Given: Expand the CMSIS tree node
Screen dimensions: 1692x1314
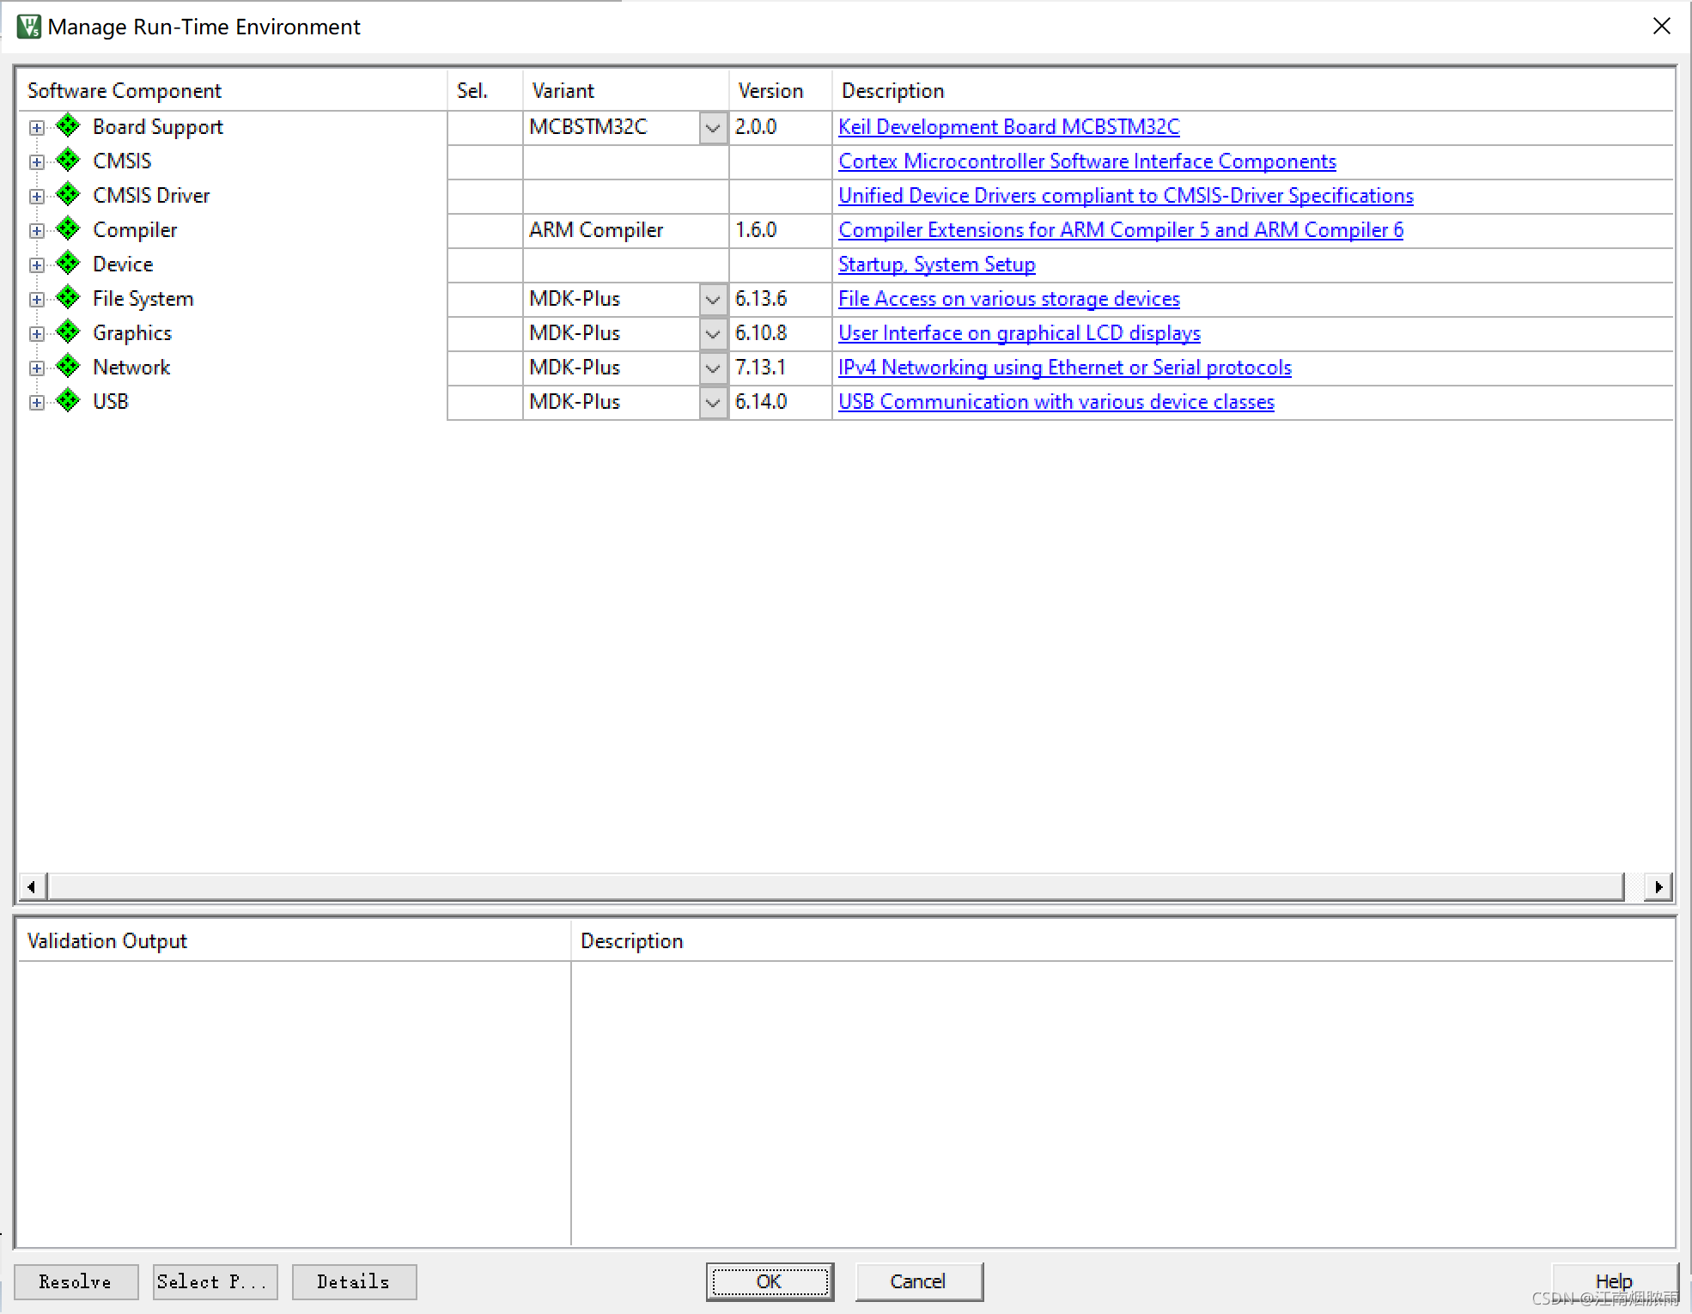Looking at the screenshot, I should pyautogui.click(x=36, y=161).
